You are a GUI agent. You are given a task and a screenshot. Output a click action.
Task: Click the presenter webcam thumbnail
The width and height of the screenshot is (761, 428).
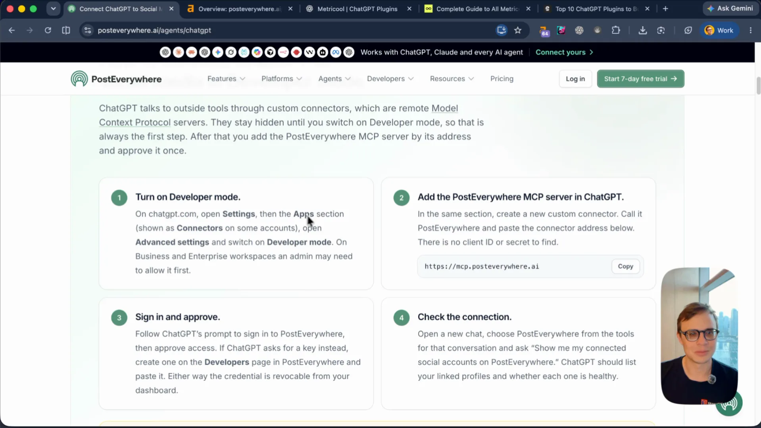(x=699, y=336)
